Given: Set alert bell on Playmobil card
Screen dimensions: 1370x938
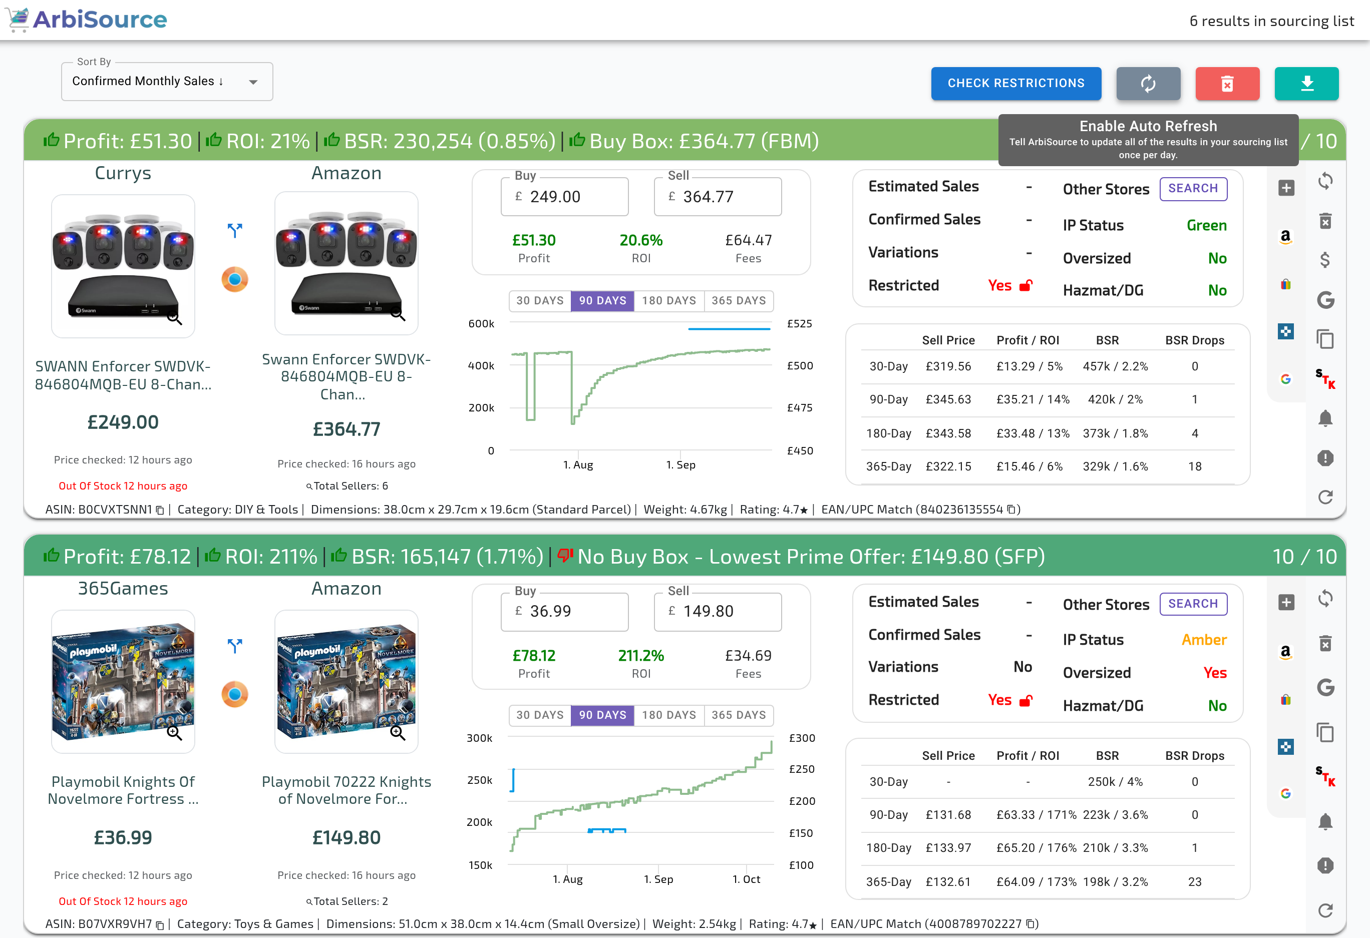Looking at the screenshot, I should pos(1325,821).
